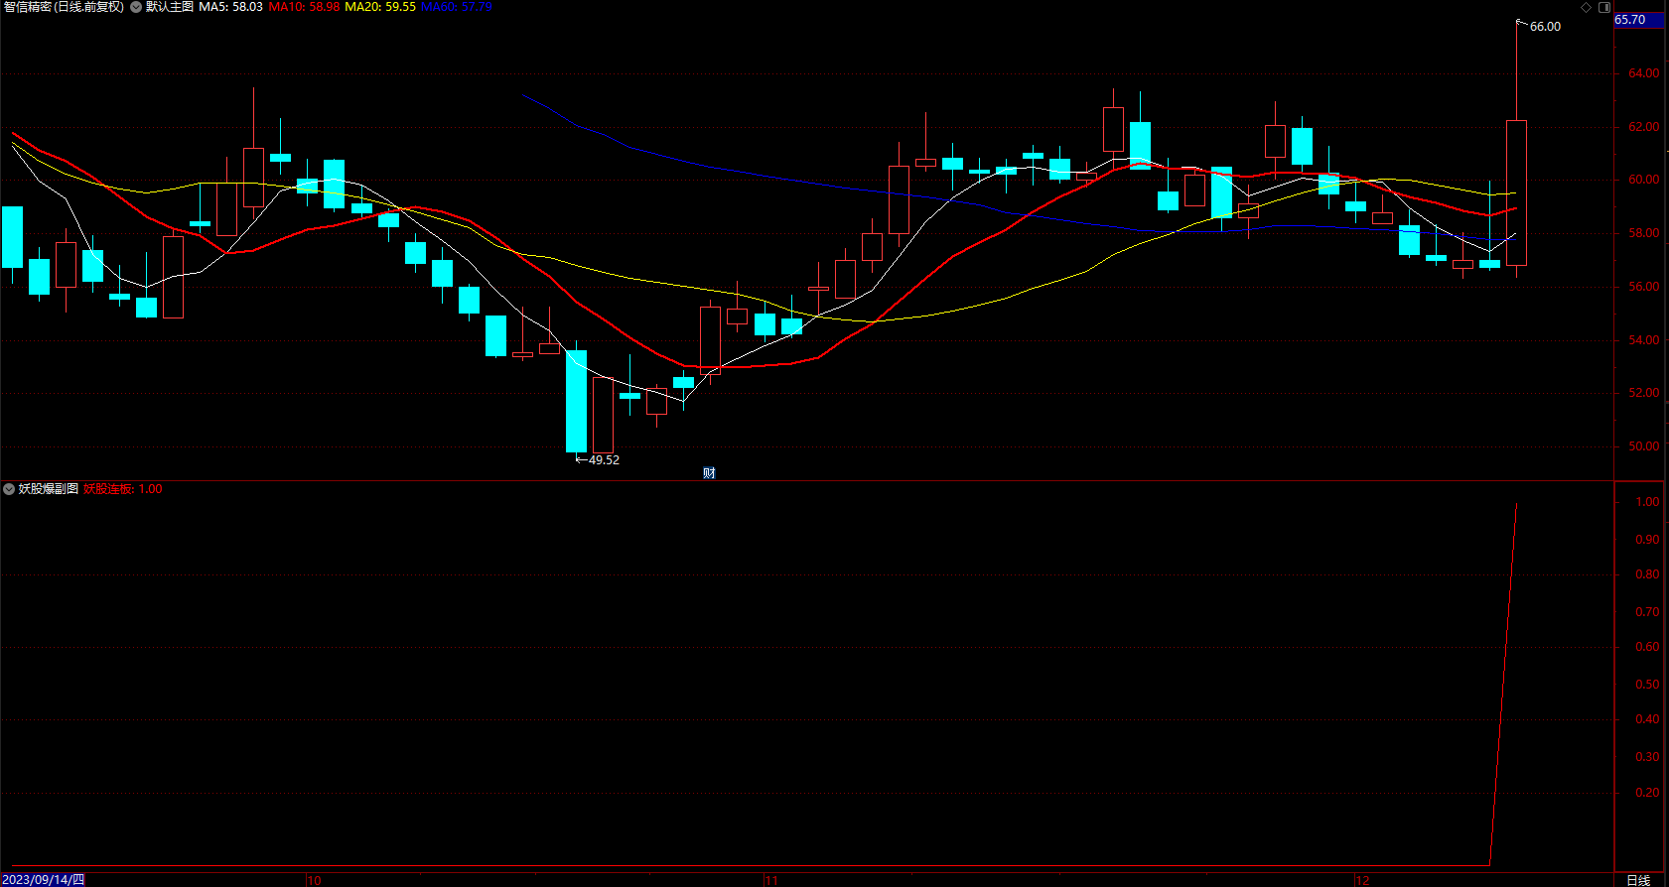The image size is (1669, 887).
Task: Click the 0.20 sub-chart axis label
Action: pos(1647,793)
